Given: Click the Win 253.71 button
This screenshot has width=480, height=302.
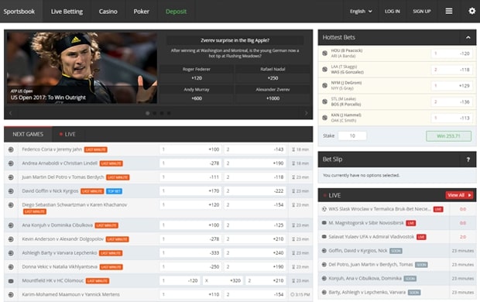Looking at the screenshot, I should pyautogui.click(x=448, y=136).
